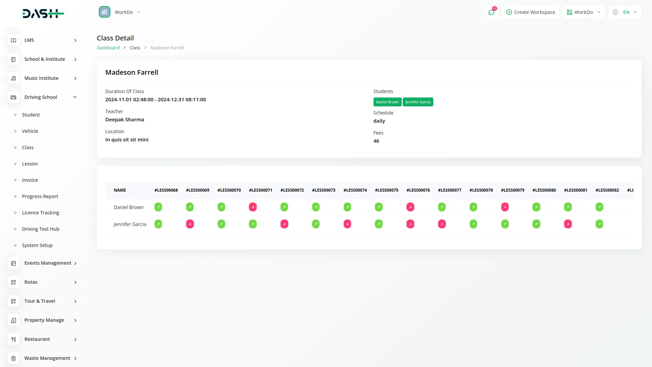Open the EN language dropdown
652x367 pixels.
tap(625, 12)
